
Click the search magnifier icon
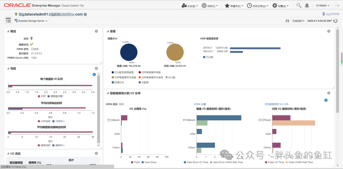point(299,5)
